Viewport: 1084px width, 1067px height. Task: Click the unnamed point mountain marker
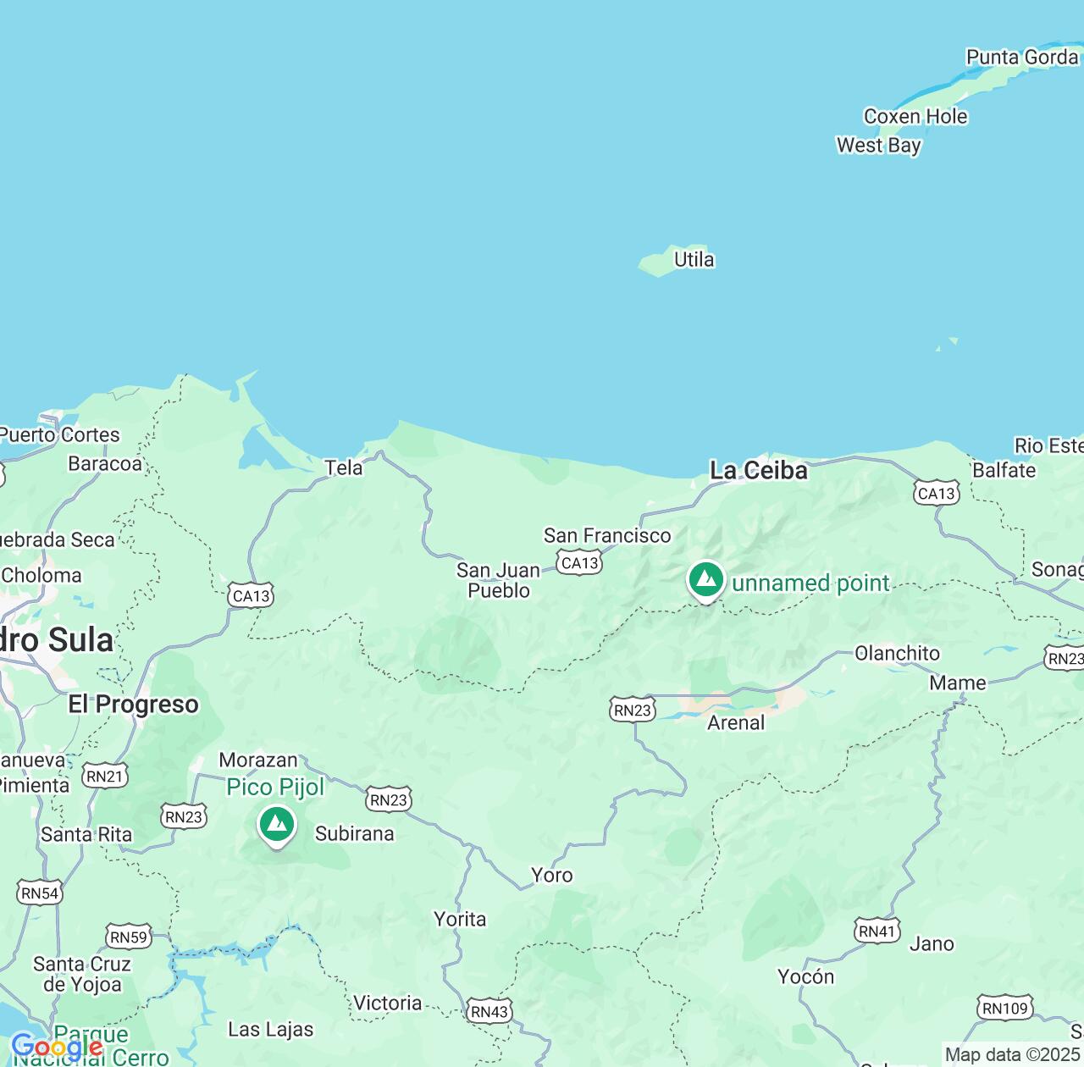click(705, 581)
